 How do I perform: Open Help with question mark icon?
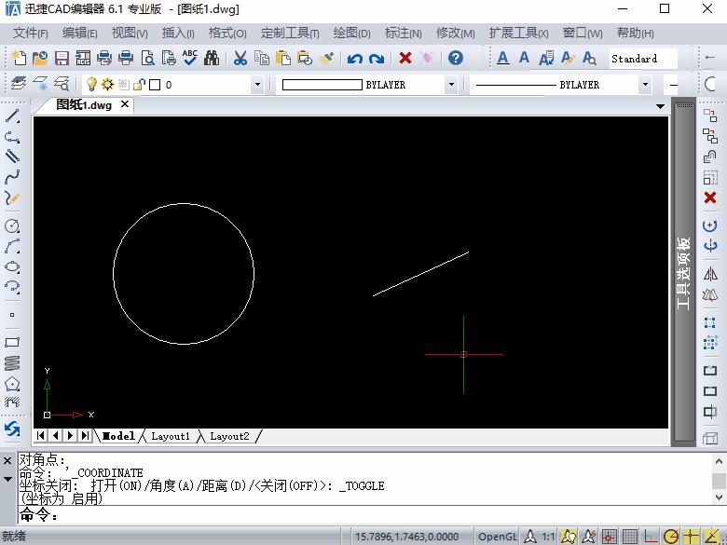point(456,58)
